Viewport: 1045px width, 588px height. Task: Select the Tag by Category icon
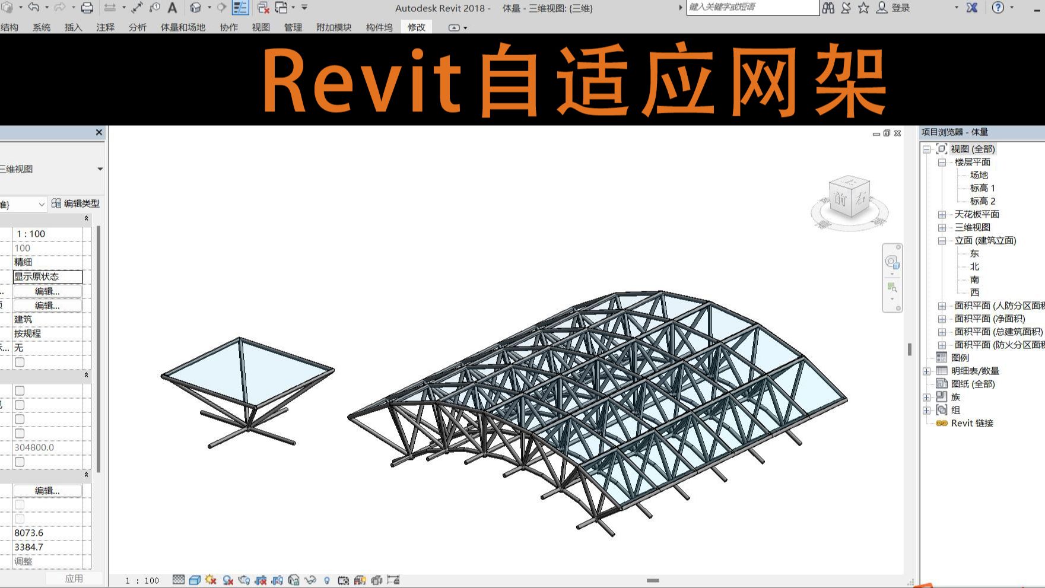(x=155, y=8)
